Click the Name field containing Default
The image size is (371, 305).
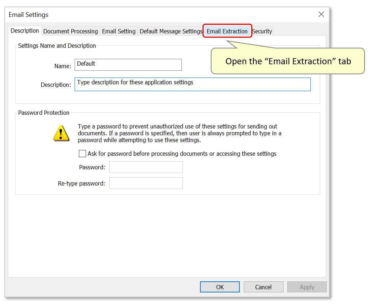[x=128, y=65]
